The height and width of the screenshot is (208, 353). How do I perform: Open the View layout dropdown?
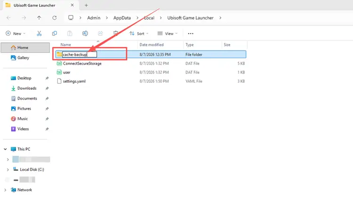(x=168, y=33)
